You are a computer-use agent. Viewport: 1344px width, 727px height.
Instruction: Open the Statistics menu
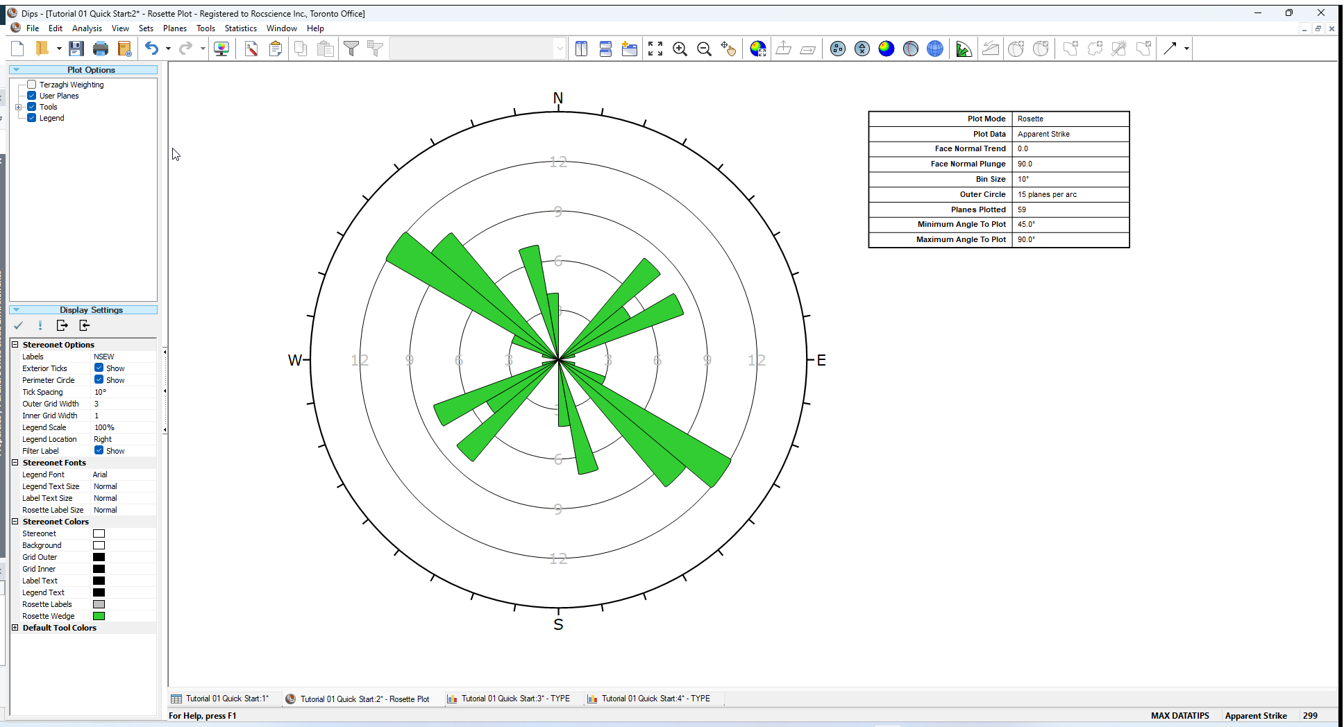point(240,28)
